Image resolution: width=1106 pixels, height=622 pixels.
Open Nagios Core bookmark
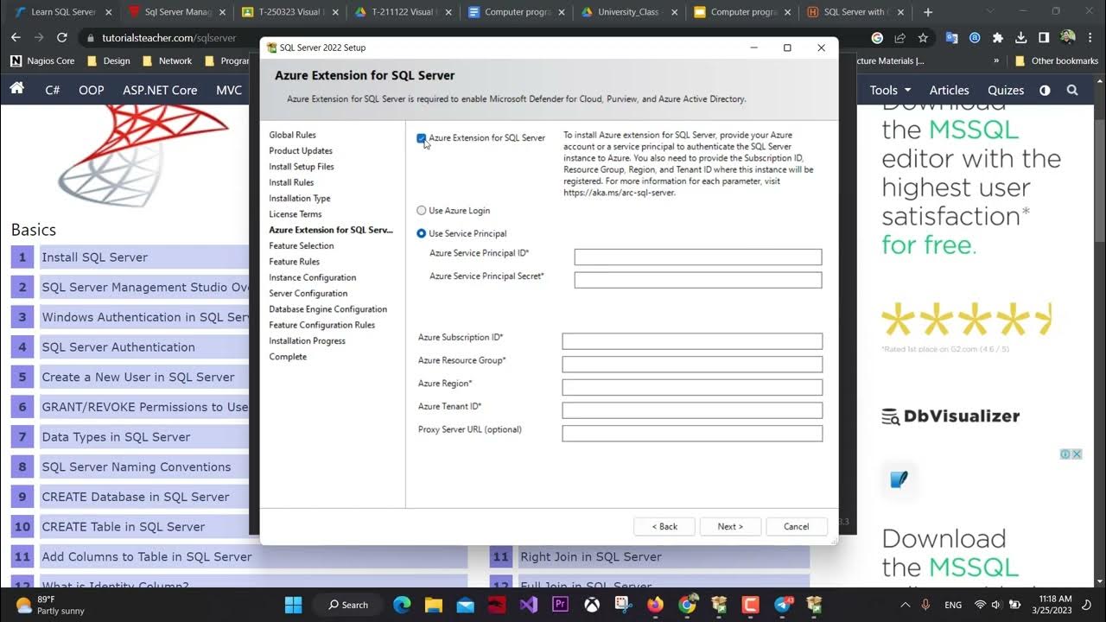coord(42,61)
